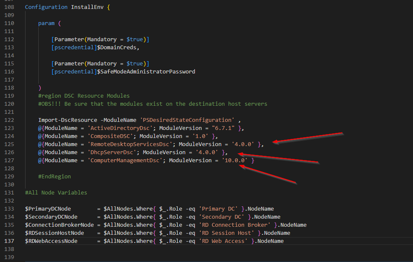This screenshot has height=262, width=413.
Task: Click the Import-DscResource cmdlet
Action: (68, 120)
